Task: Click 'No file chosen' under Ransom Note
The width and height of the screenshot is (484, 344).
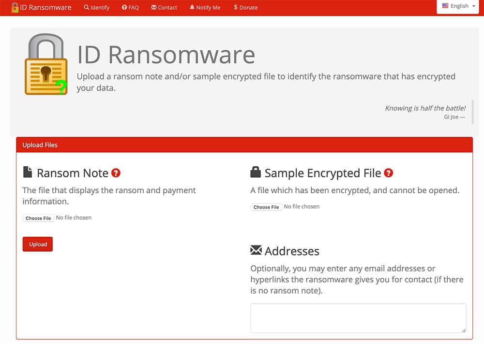Action: click(74, 217)
